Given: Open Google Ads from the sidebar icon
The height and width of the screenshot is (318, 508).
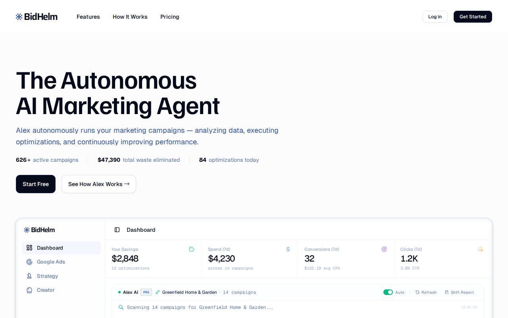Looking at the screenshot, I should pyautogui.click(x=29, y=262).
